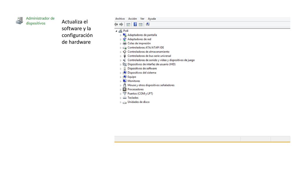The width and height of the screenshot is (301, 169).
Task: Expand Controladoras de bus serie universal
Action: (x=121, y=56)
